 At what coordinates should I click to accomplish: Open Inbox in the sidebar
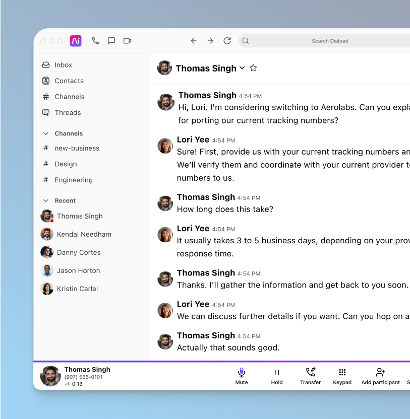63,65
